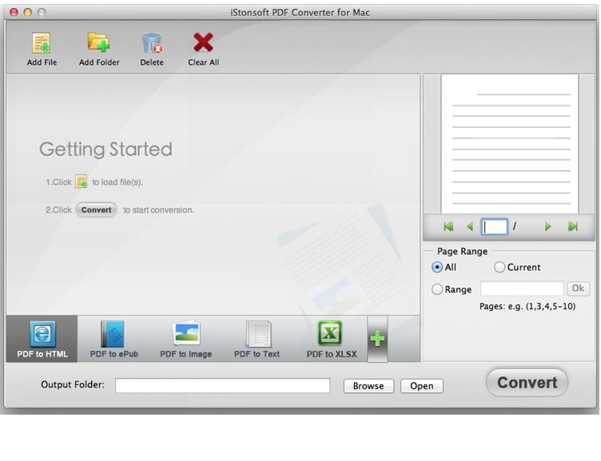Select the Current page range option

(x=499, y=267)
